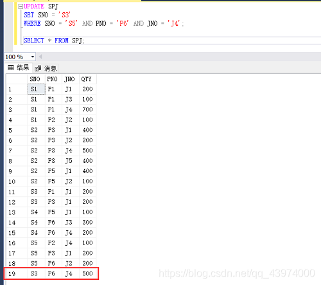Click the P5 cell in row 9
321x285 pixels.
tap(53, 171)
